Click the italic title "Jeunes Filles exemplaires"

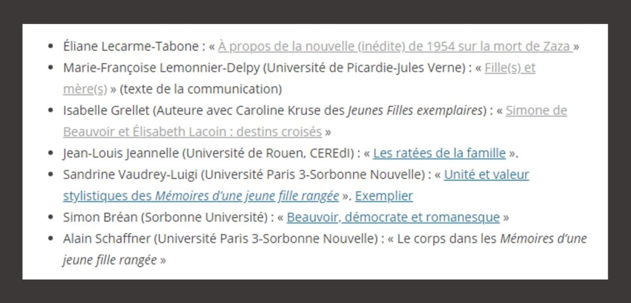(x=415, y=111)
